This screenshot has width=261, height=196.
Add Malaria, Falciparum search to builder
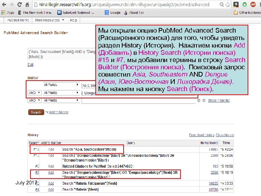coord(51,183)
